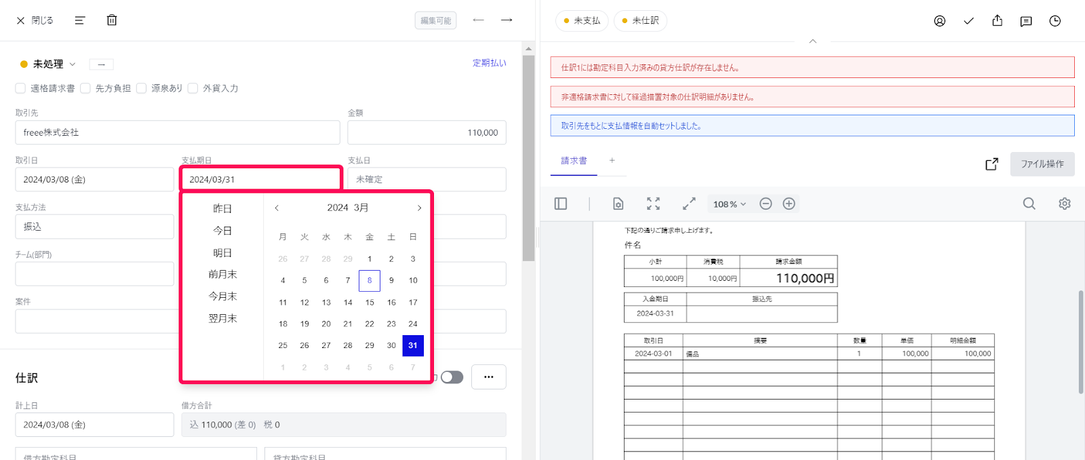Search document with magnifier icon
1085x460 pixels.
coord(1029,204)
